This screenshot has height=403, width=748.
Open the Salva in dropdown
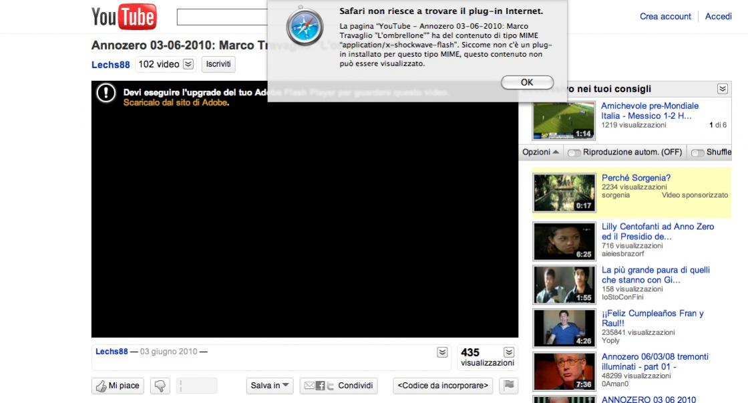tap(270, 386)
